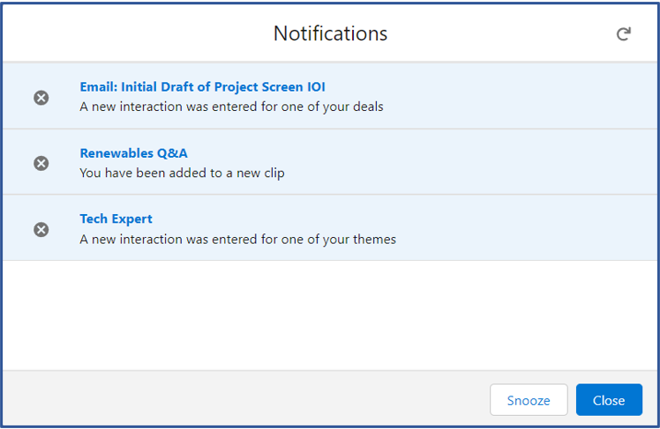Dismiss the Tech Expert notification

(41, 229)
